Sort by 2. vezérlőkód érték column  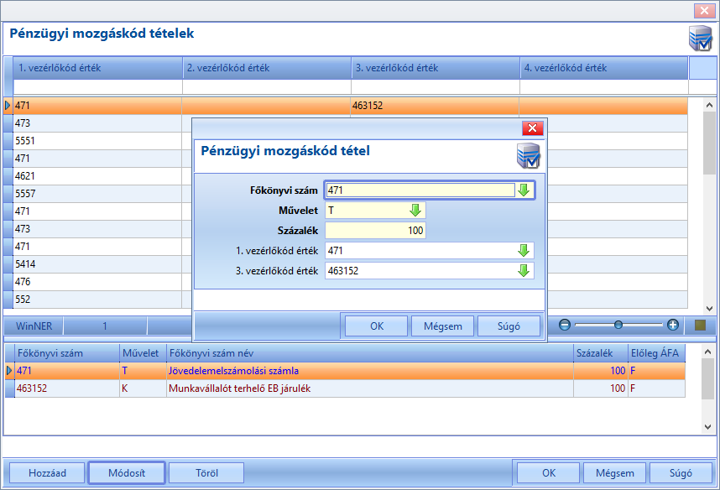[x=267, y=68]
